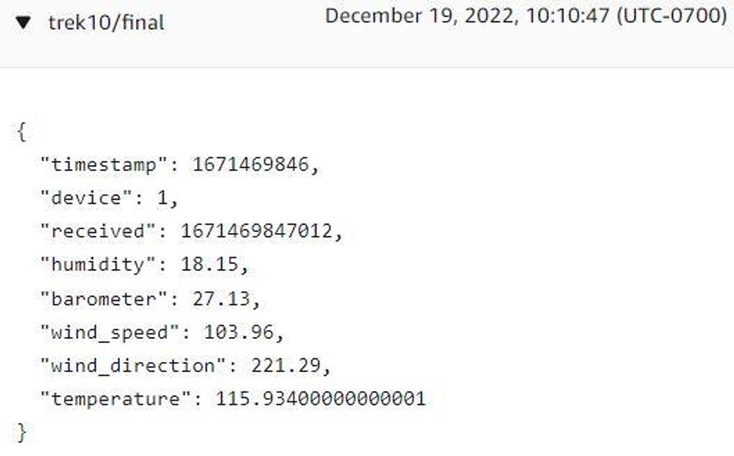Click the wind direction value 221.29

pos(286,366)
